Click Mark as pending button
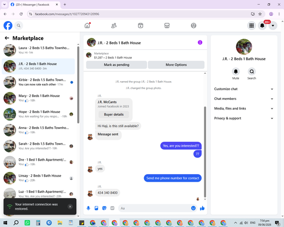 pyautogui.click(x=116, y=65)
